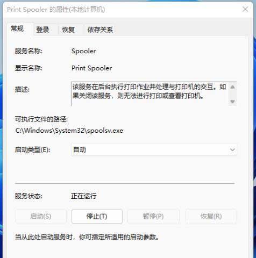
Task: Click the Spooler service name value
Action: 84,51
